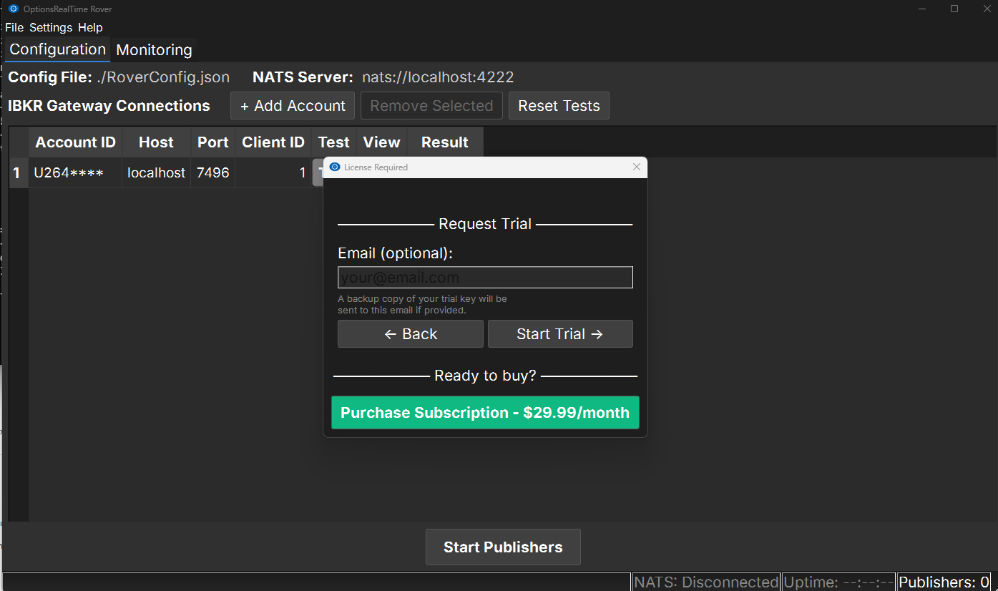This screenshot has height=591, width=998.
Task: Go back with the Back button
Action: (x=410, y=334)
